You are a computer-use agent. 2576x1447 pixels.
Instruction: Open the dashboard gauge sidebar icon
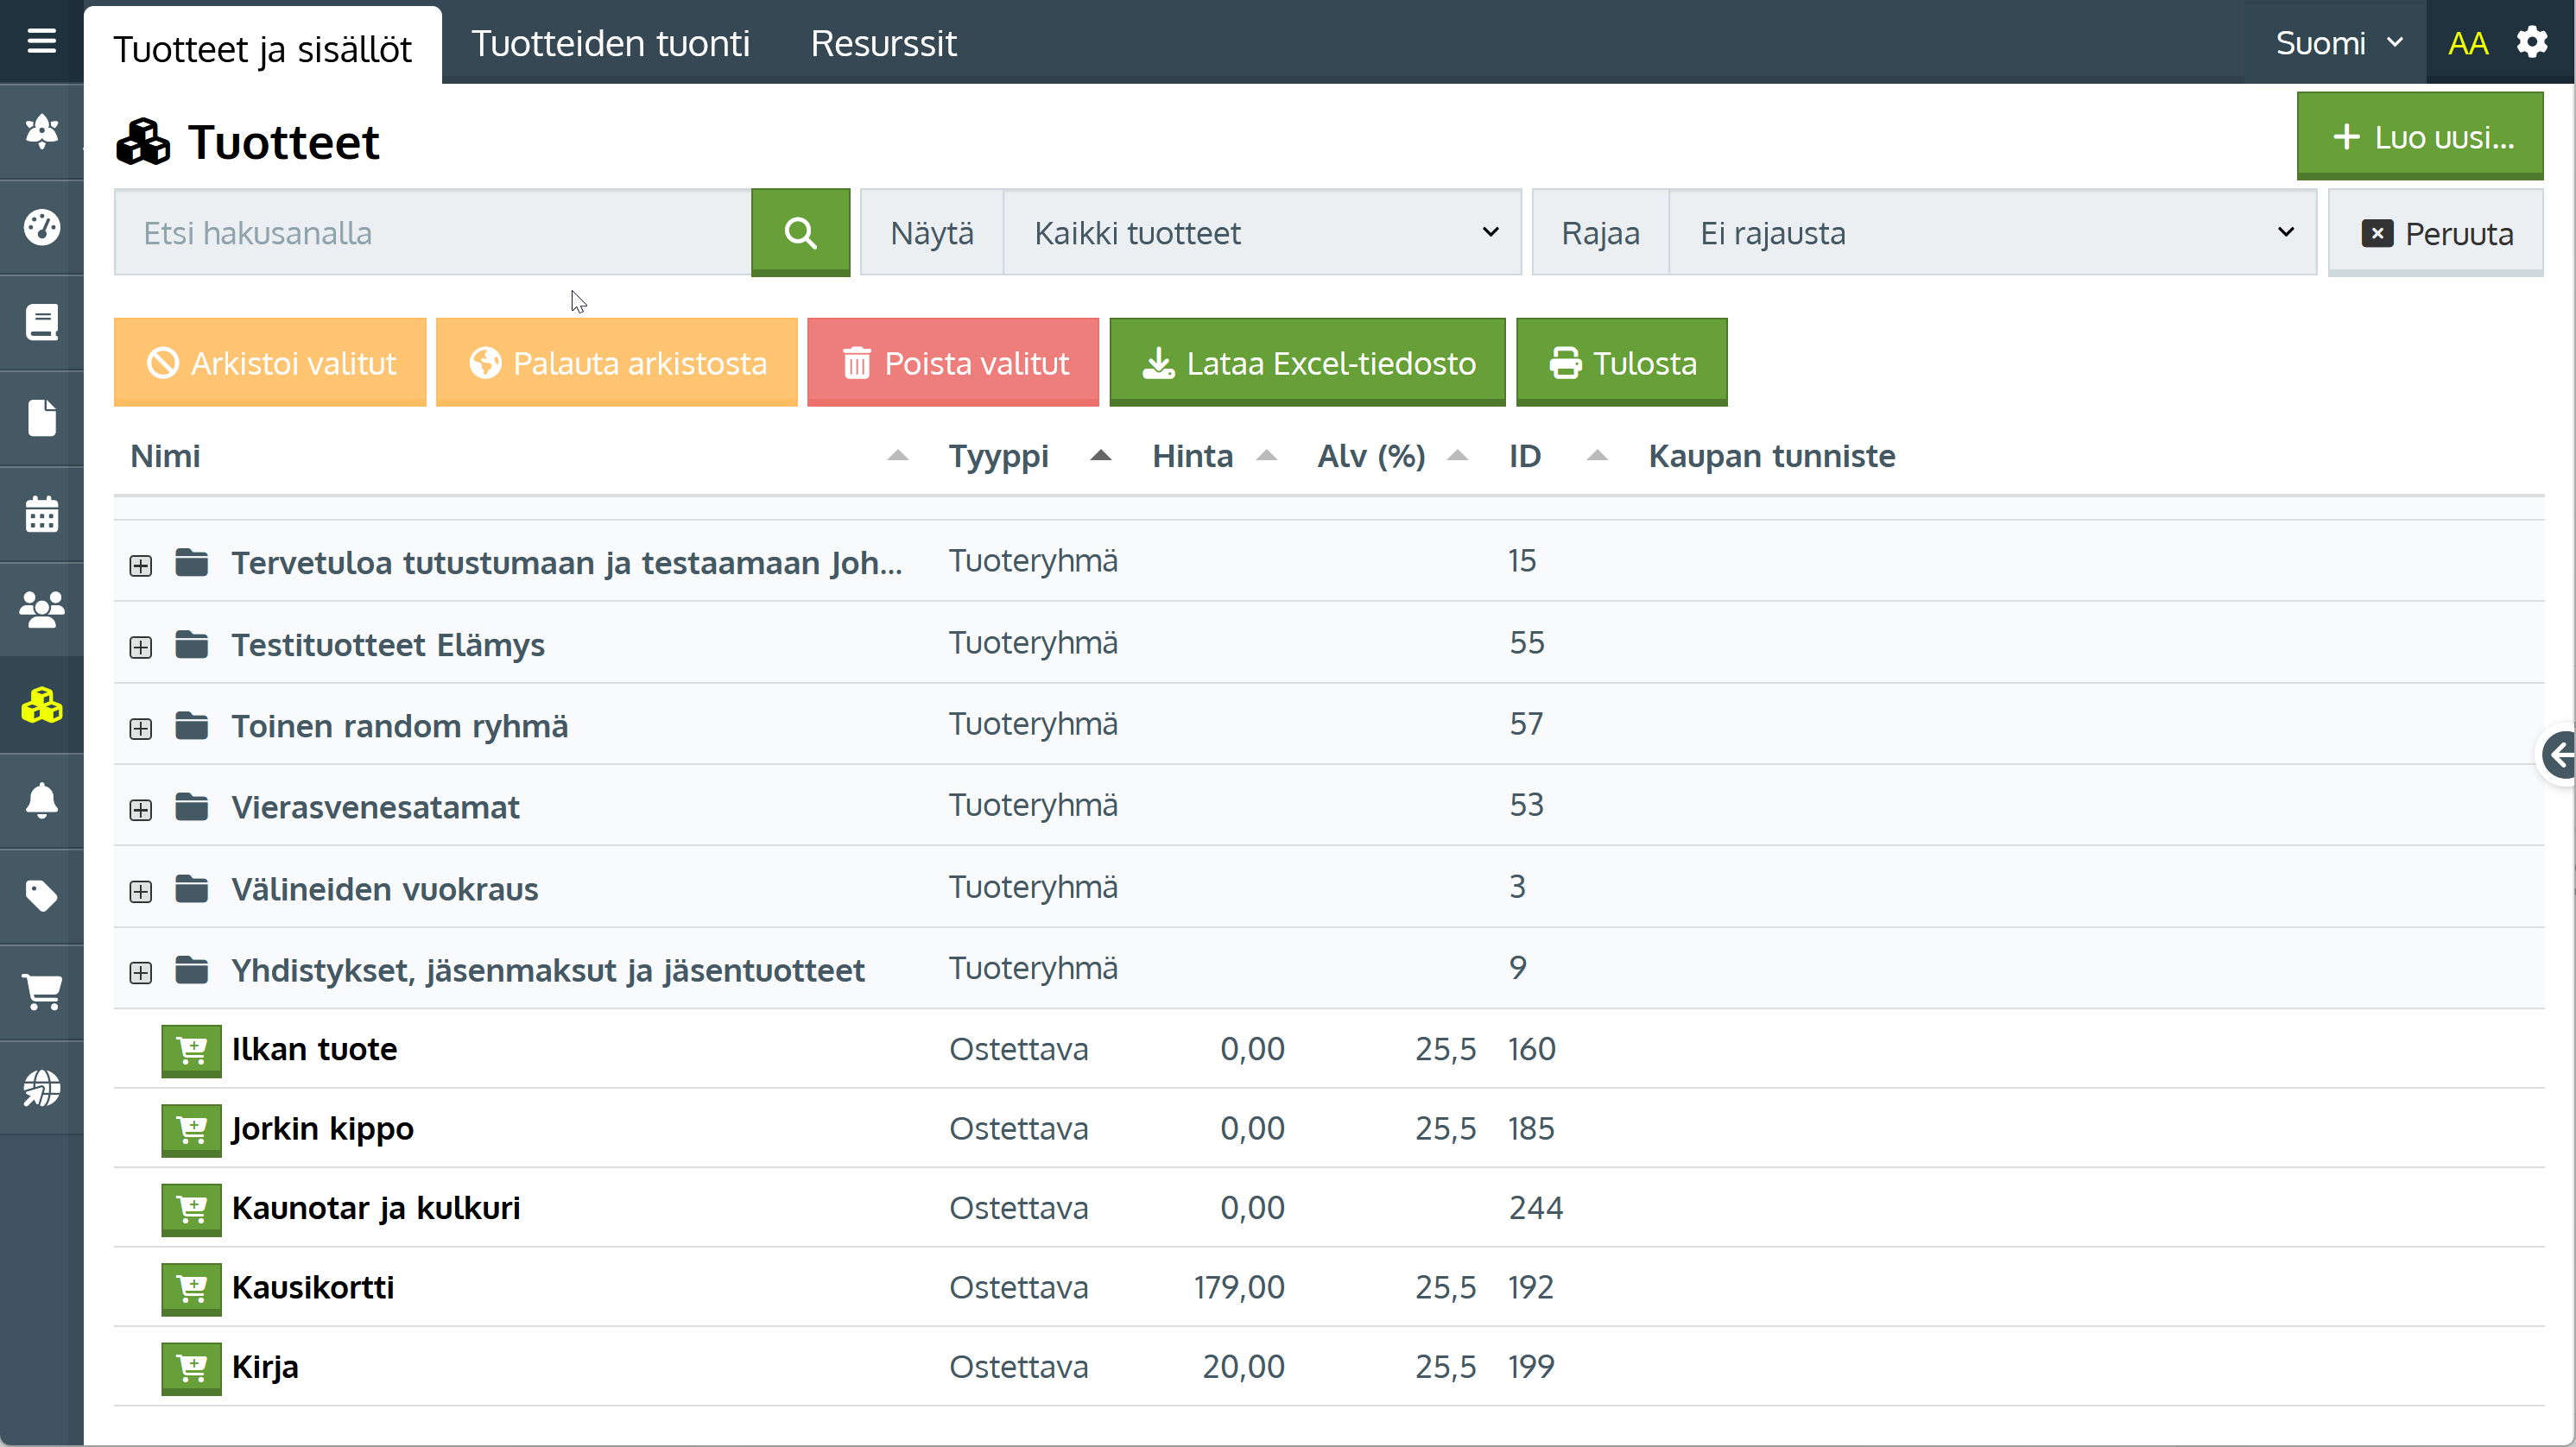[x=41, y=227]
